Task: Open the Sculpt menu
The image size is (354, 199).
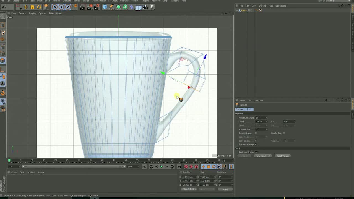Action: [x=86, y=1]
